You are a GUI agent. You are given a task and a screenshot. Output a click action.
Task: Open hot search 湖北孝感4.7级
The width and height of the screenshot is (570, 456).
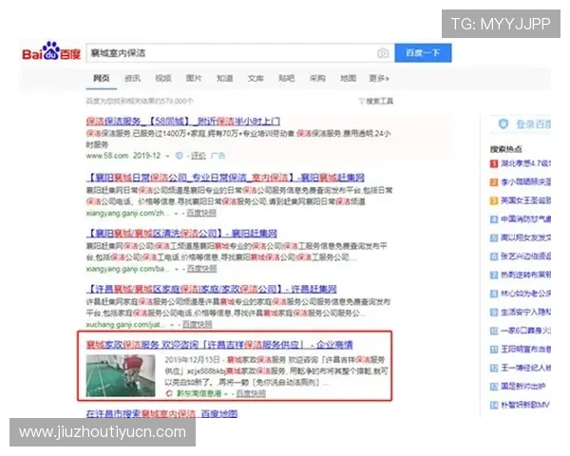tap(525, 163)
